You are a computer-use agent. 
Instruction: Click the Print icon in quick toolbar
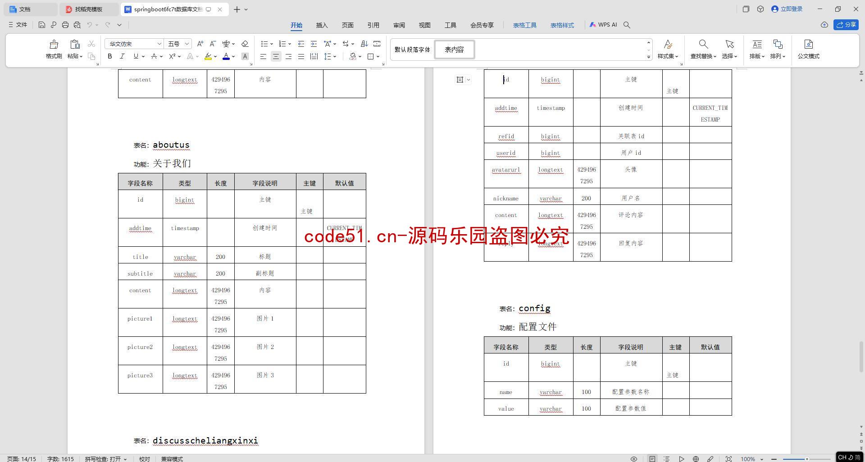pos(65,25)
